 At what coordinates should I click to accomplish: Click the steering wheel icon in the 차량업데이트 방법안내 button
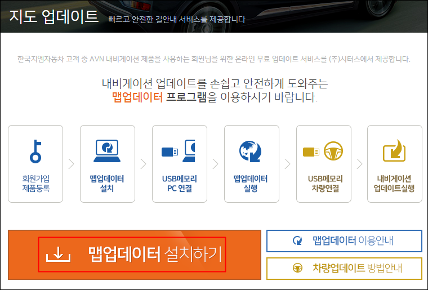(x=297, y=268)
